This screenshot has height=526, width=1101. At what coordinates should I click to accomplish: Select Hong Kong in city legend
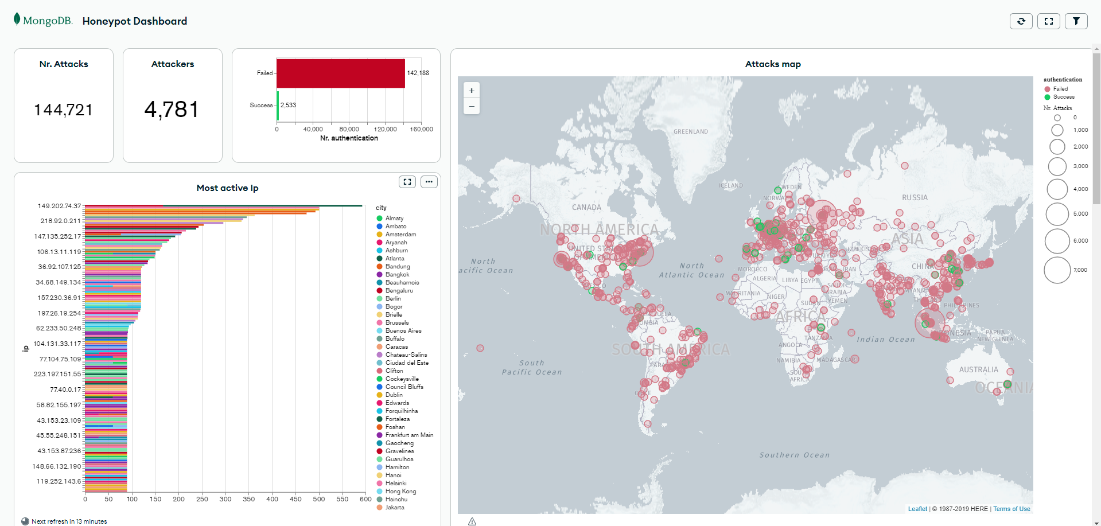(400, 491)
